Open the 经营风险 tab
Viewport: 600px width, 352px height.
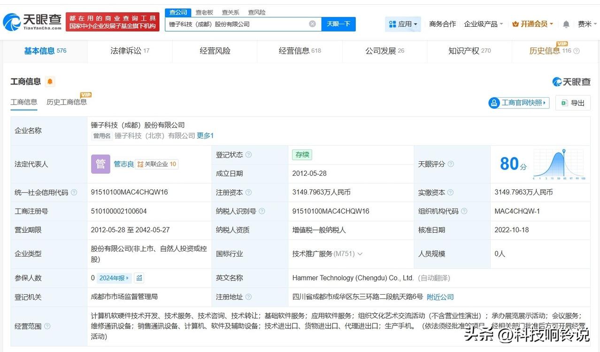point(215,51)
